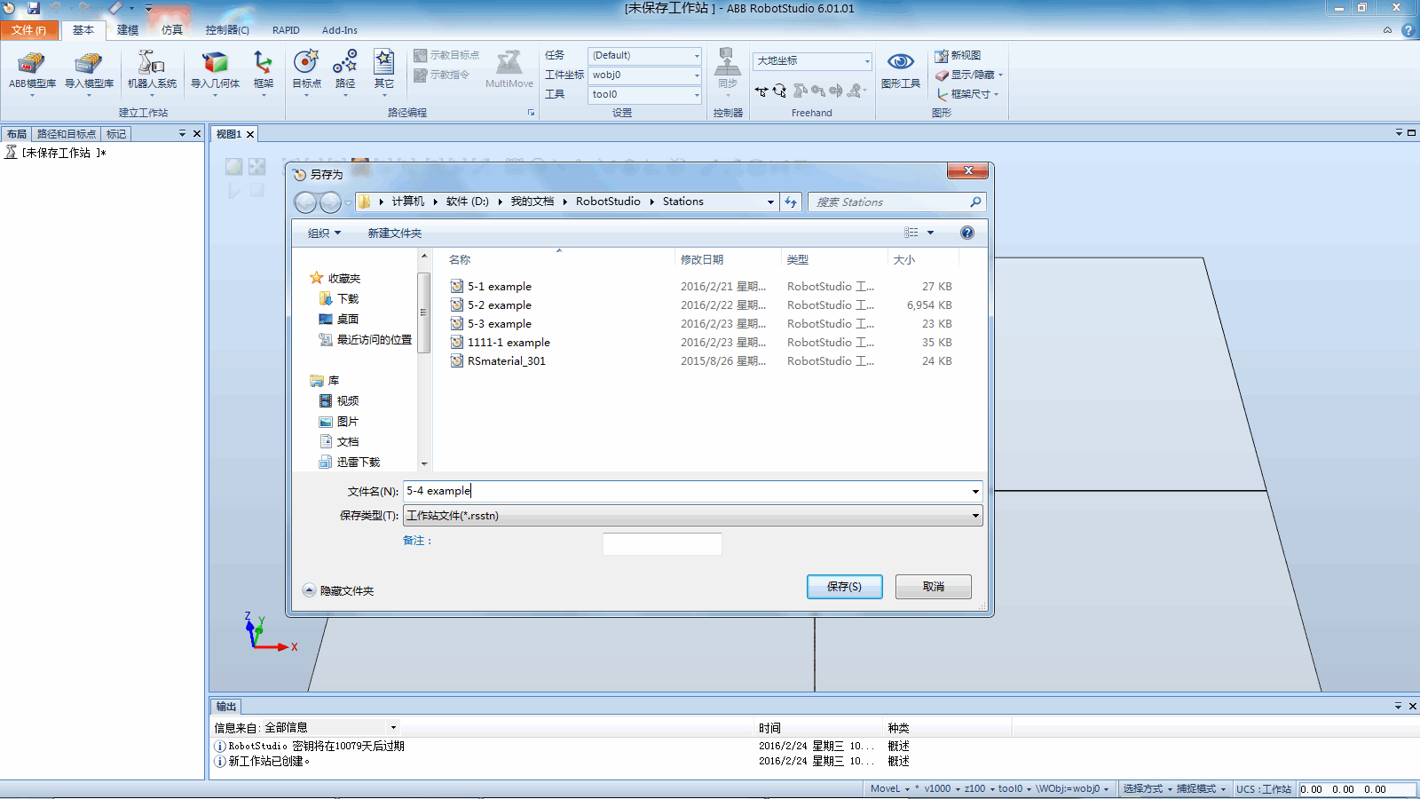The height and width of the screenshot is (799, 1420).
Task: Close the 视图1 view tab
Action: [x=250, y=134]
